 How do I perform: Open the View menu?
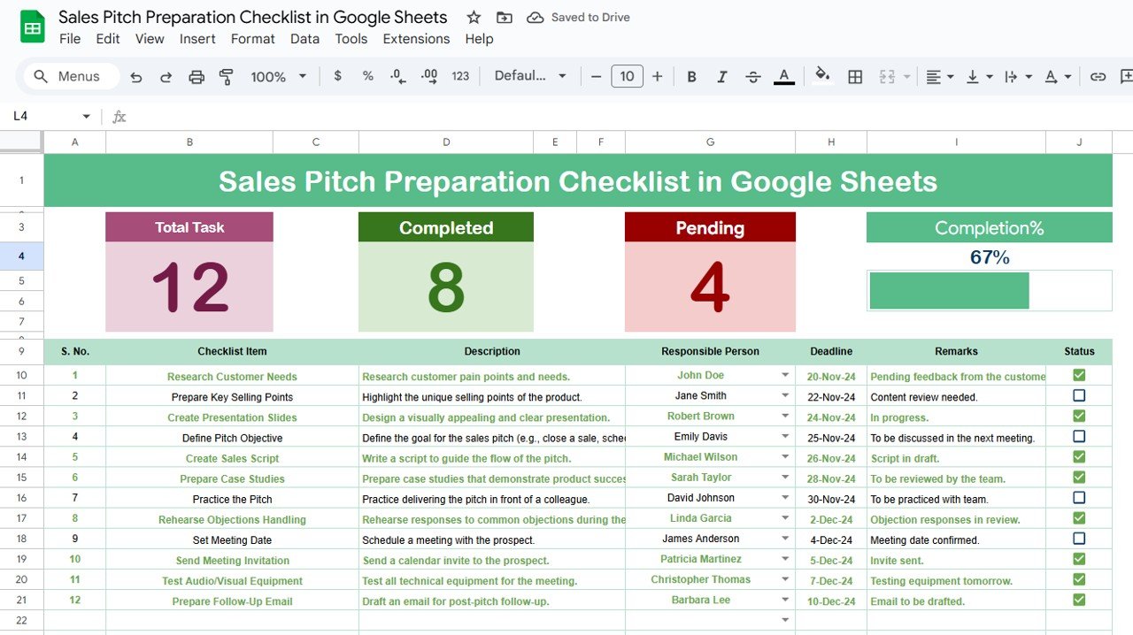point(150,39)
